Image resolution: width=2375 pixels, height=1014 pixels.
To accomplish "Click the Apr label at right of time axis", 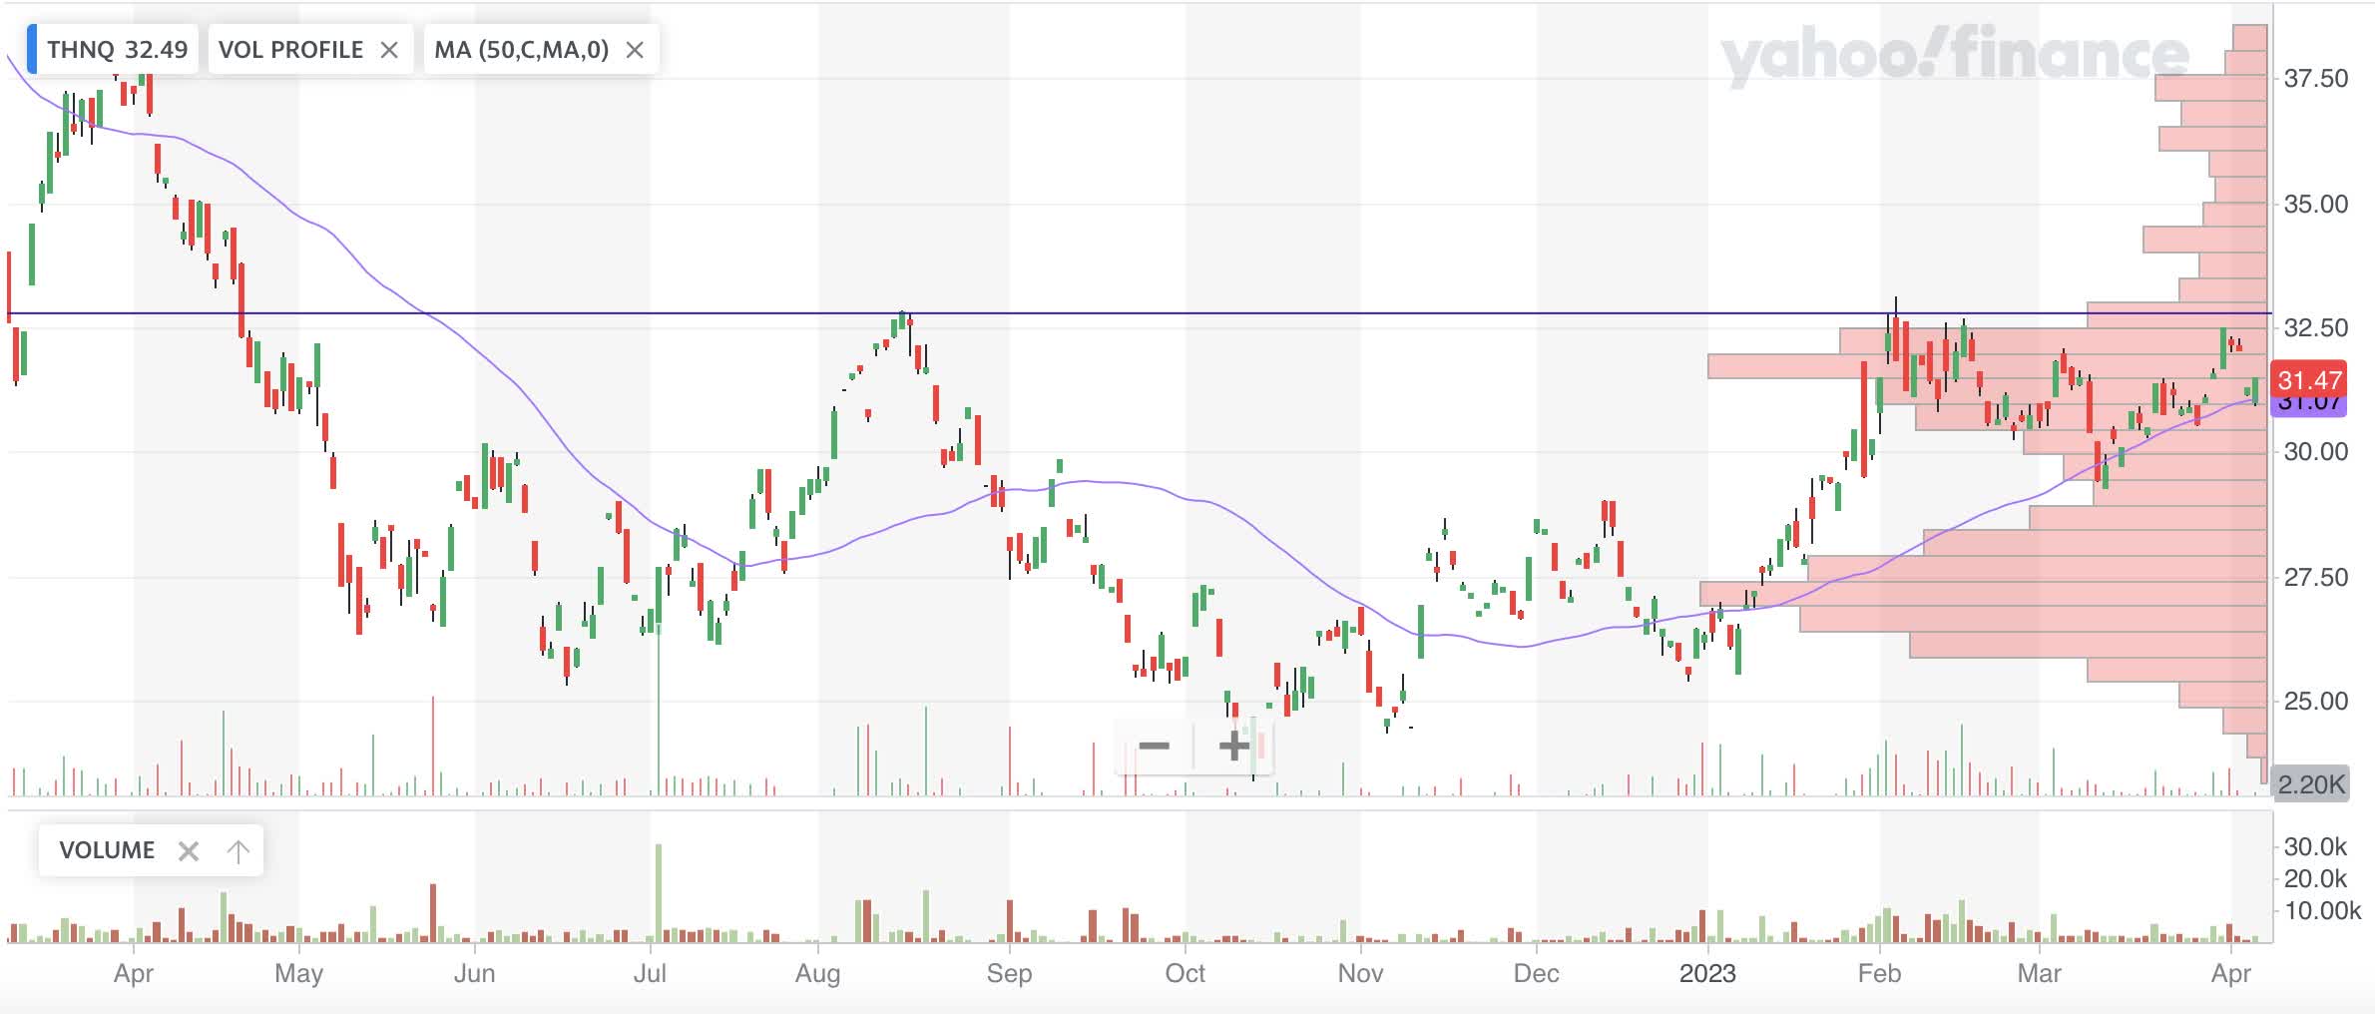I will click(x=2230, y=973).
